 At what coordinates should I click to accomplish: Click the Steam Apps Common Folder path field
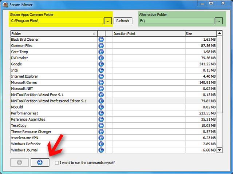57,21
